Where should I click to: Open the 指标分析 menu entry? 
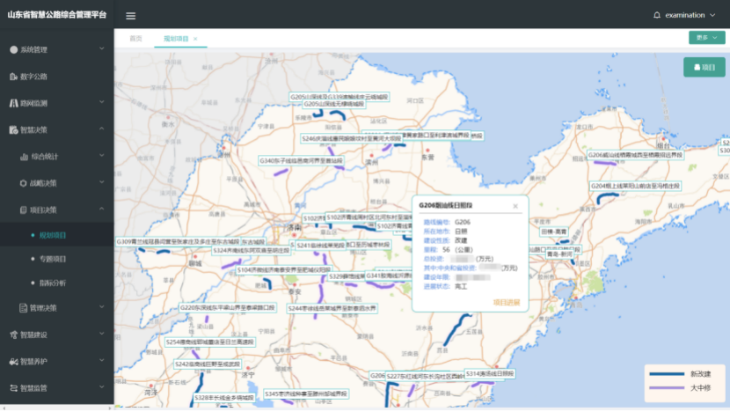coord(57,283)
